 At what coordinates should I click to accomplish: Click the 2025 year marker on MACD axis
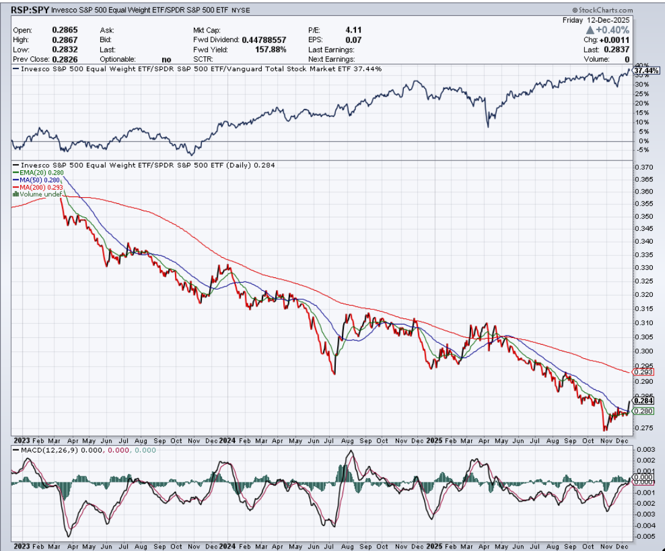(x=434, y=544)
